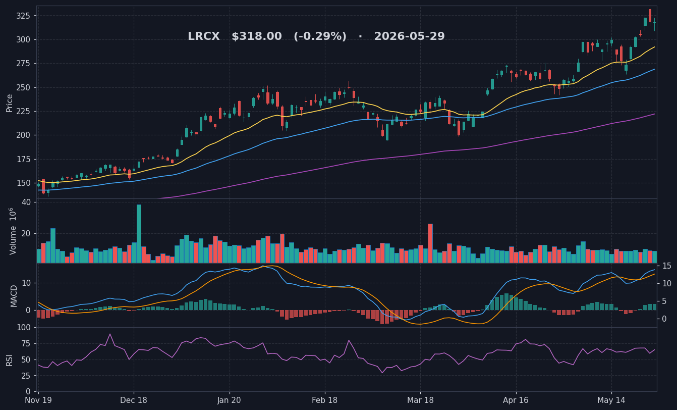Screen dimensions: 677x410
Task: Click the 75 RSI tick label
Action: tap(26, 344)
